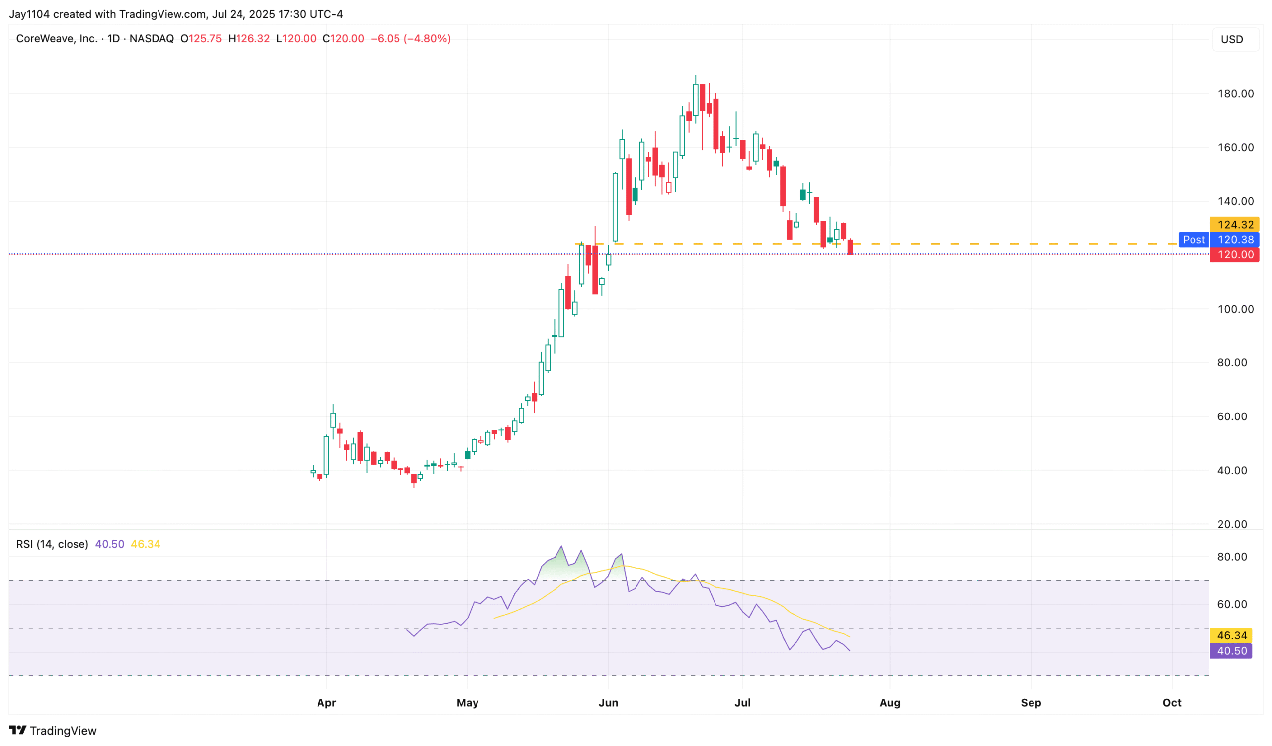The width and height of the screenshot is (1272, 746).
Task: Click the yellow RSI average value 46.34 in legend
Action: pos(146,544)
